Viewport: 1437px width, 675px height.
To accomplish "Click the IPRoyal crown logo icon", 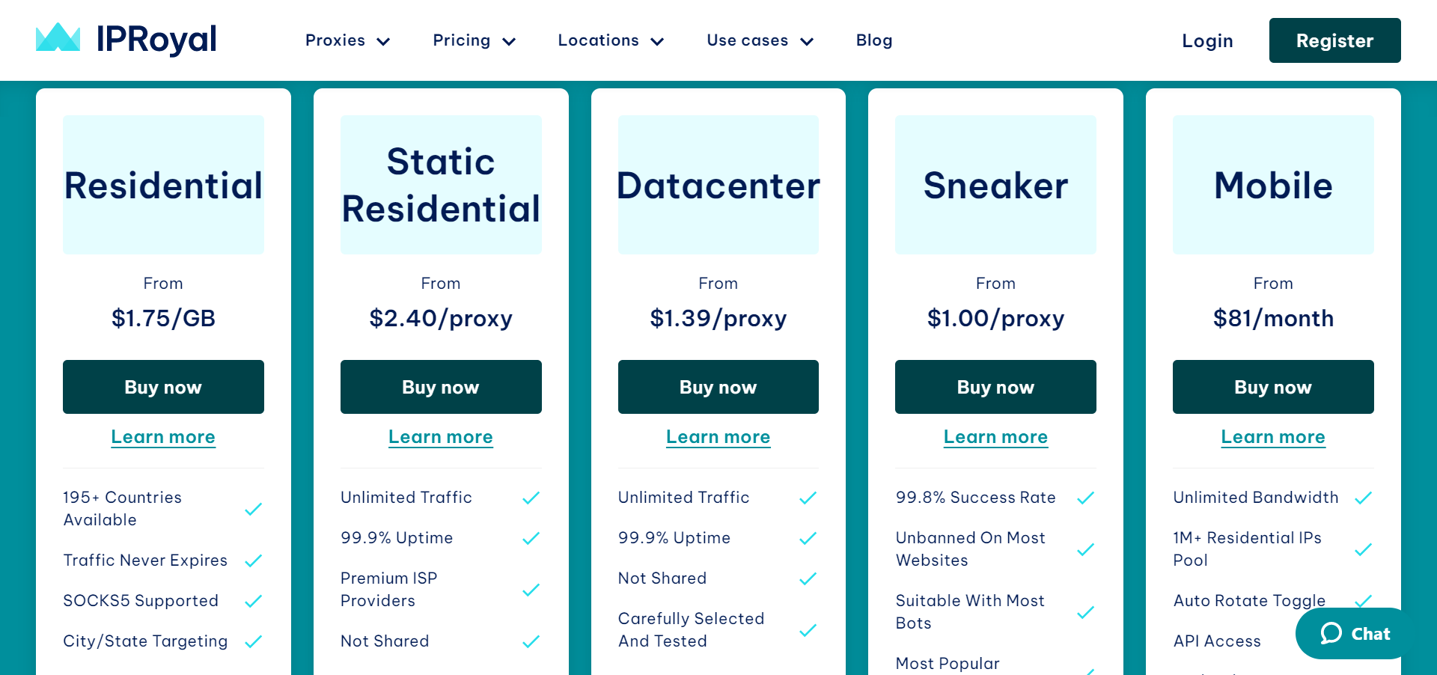I will pyautogui.click(x=58, y=37).
